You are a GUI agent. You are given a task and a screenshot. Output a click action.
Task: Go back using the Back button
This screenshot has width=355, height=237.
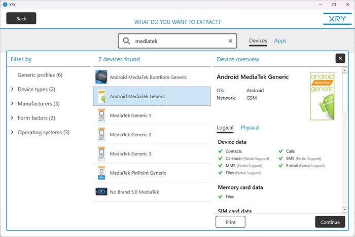[x=21, y=18]
